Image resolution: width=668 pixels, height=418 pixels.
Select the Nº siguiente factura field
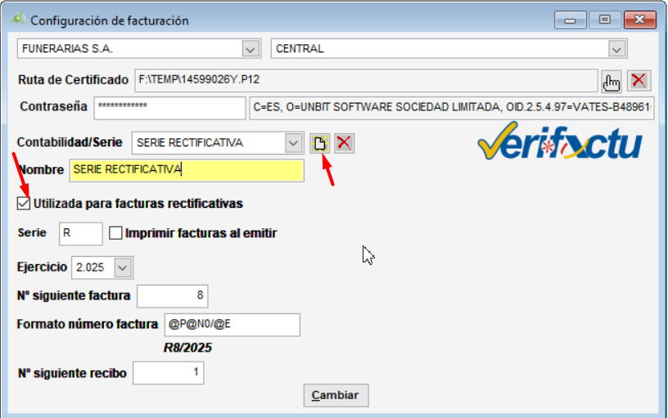point(172,295)
